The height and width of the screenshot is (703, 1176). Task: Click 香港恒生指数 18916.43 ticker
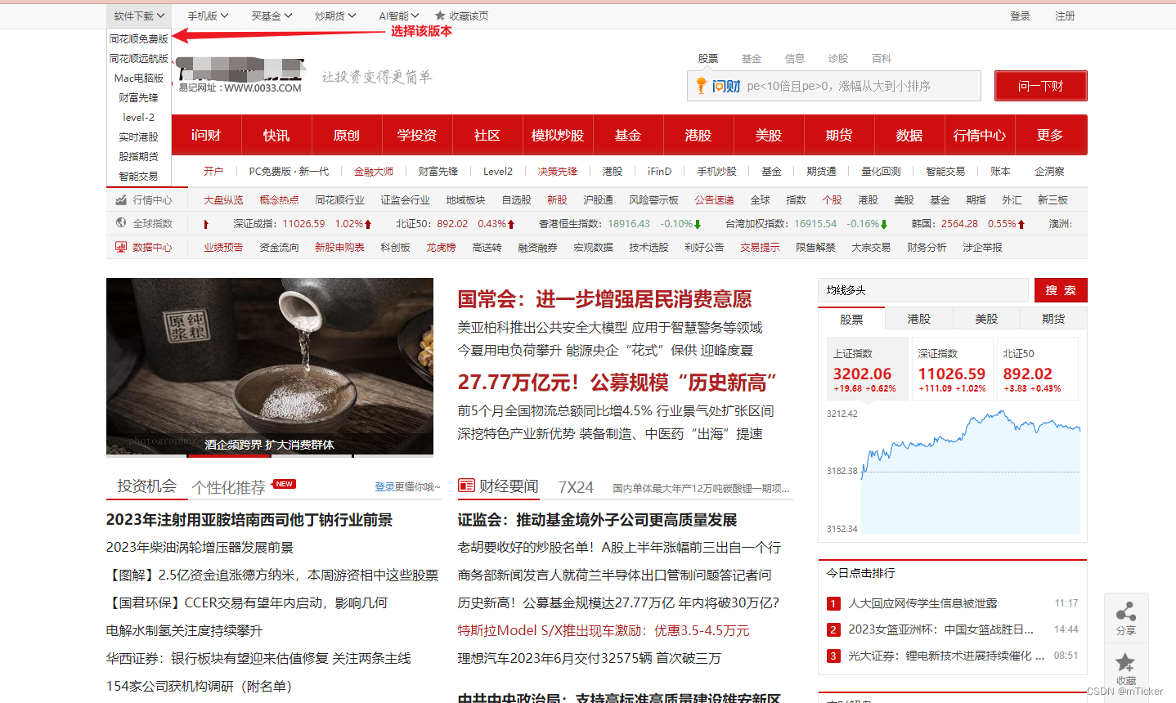[x=620, y=223]
